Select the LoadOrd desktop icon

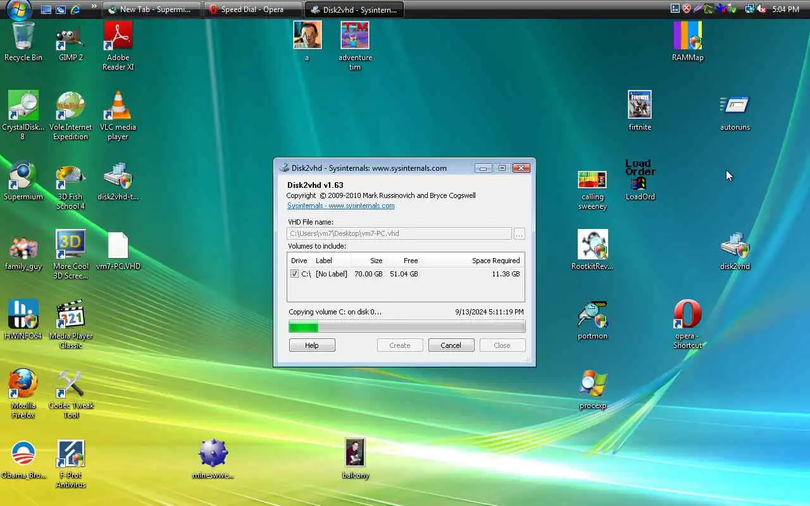(640, 181)
